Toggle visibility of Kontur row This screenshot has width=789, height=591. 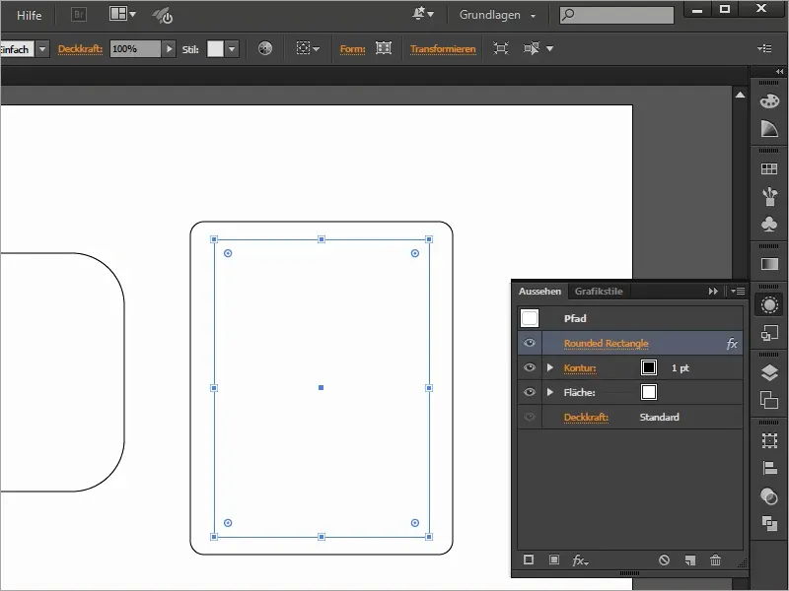pos(530,367)
